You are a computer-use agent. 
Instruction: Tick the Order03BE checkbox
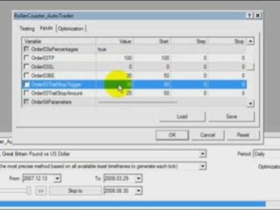(26, 75)
